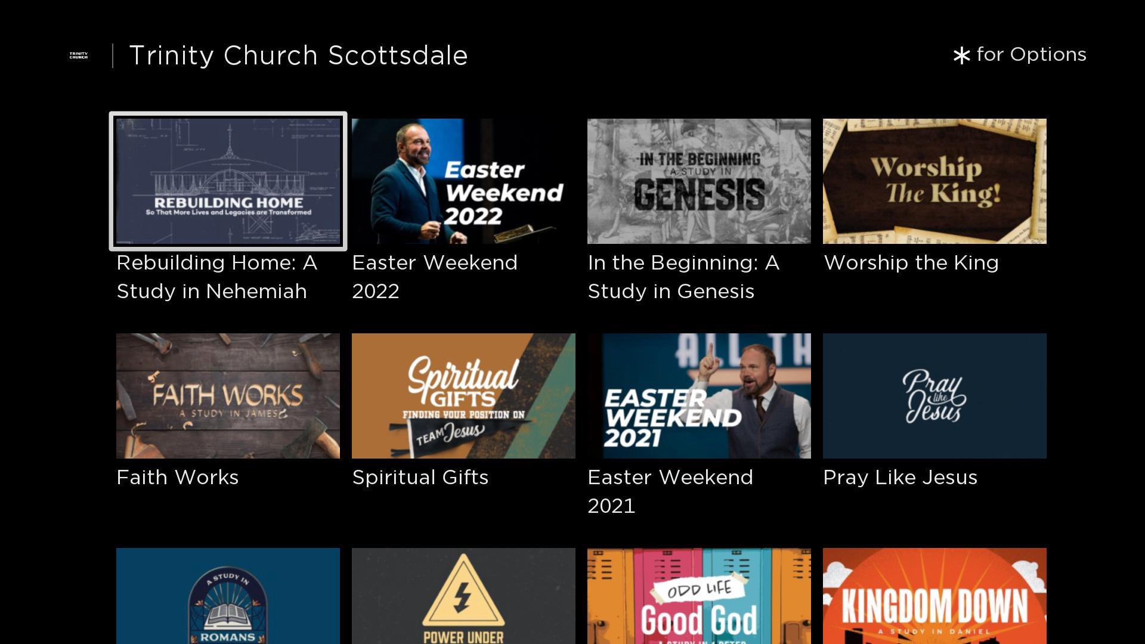
Task: Open the Easter Weekend 2021 series
Action: (x=699, y=395)
